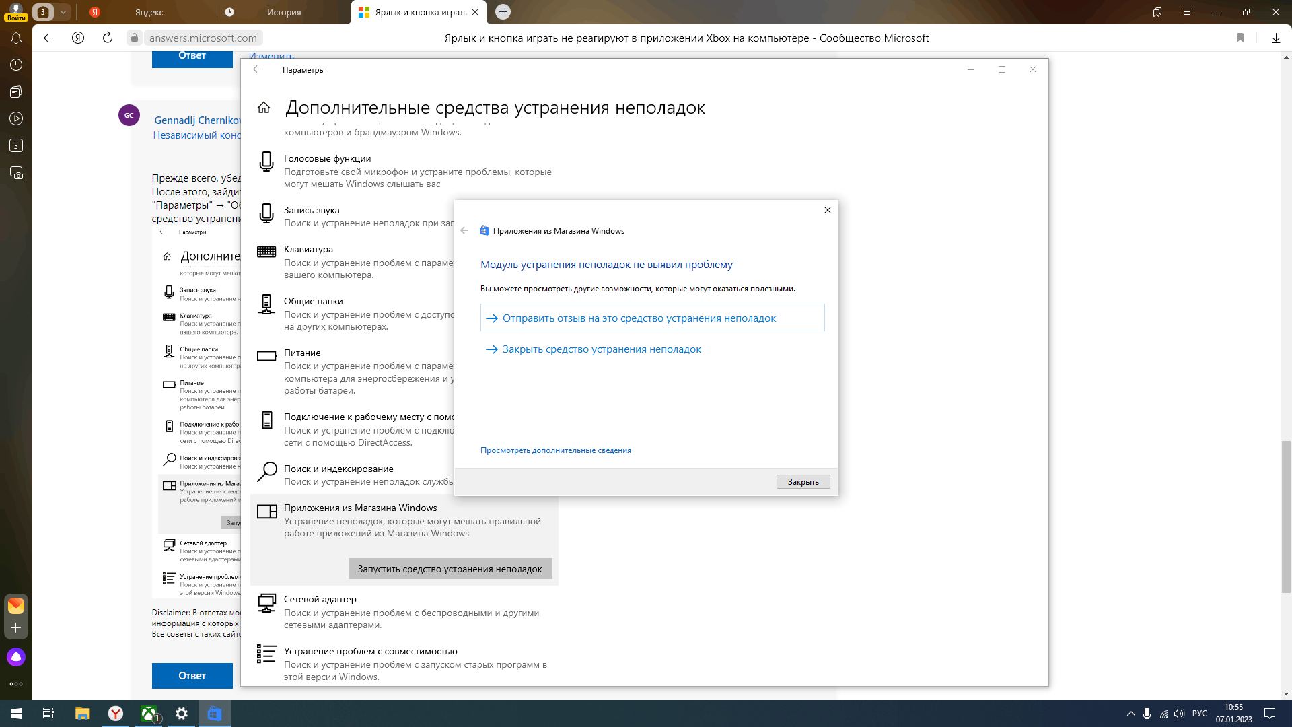Click the Войти profile icon in browser

tap(15, 12)
